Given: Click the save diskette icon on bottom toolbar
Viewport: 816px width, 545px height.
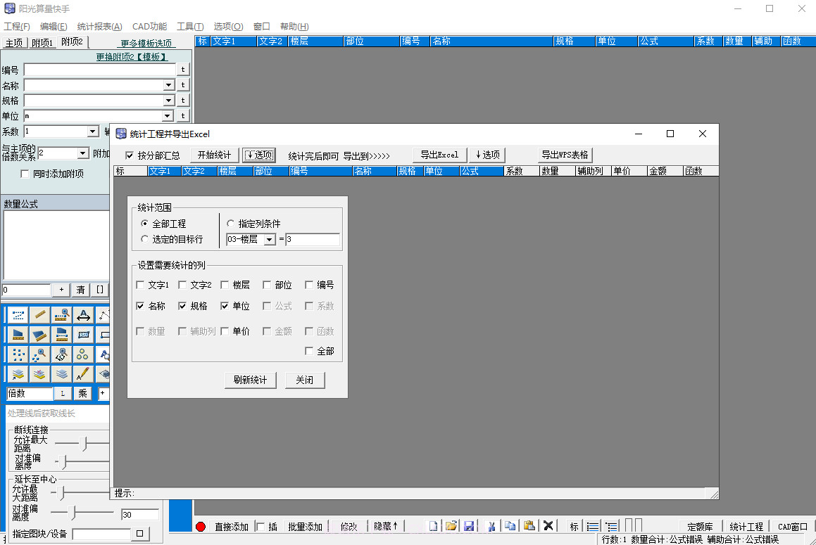Looking at the screenshot, I should (x=470, y=525).
